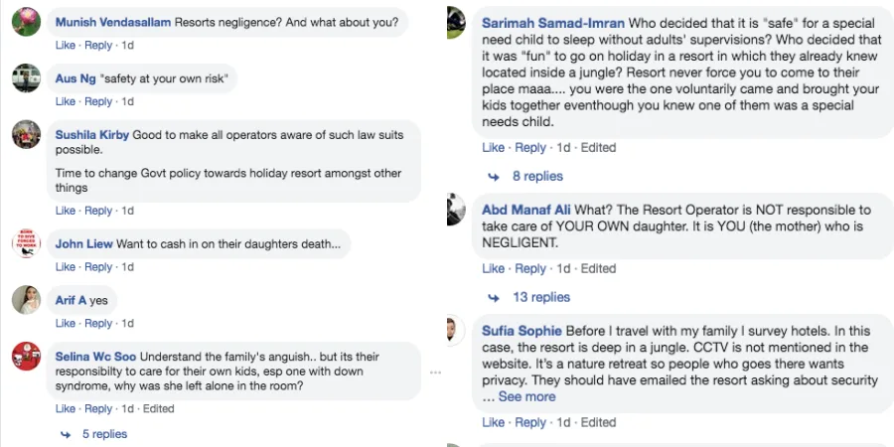
Task: Reply to Aus Ng's comment
Action: point(98,101)
